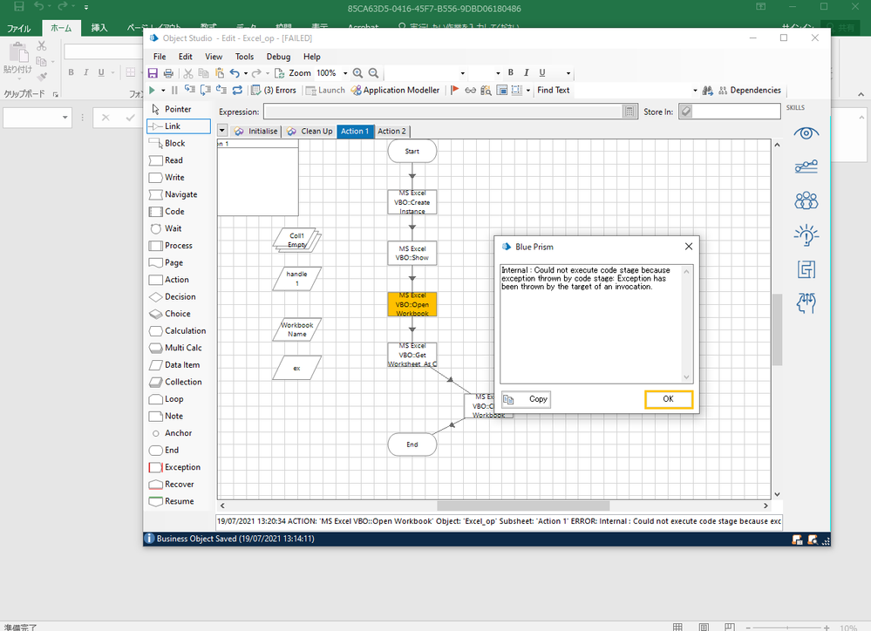Click the Find process MI icon next to glasses
This screenshot has height=631, width=871.
[x=486, y=90]
